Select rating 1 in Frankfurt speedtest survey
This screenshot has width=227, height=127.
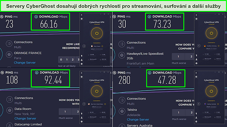(178, 56)
